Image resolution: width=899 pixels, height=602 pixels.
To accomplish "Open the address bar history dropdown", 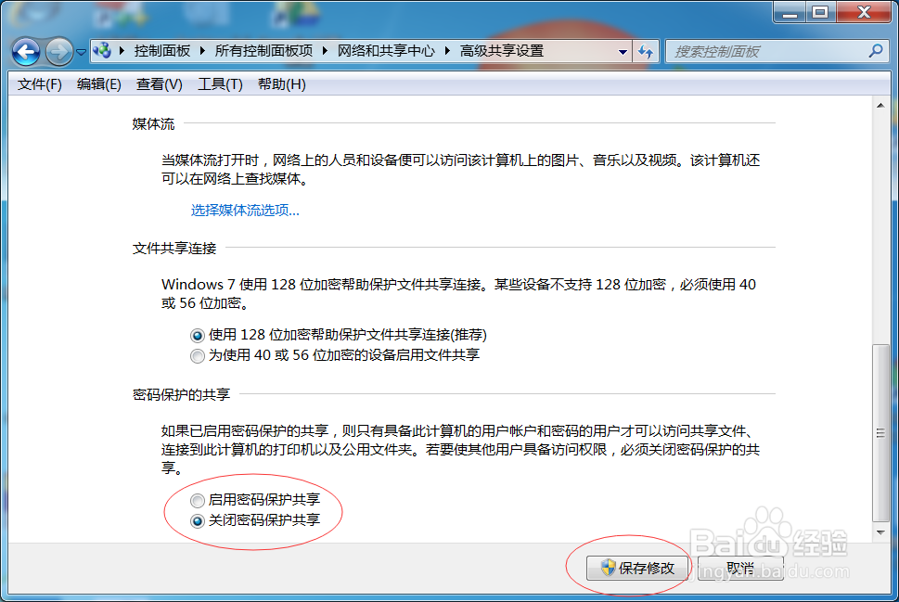I will [x=623, y=52].
